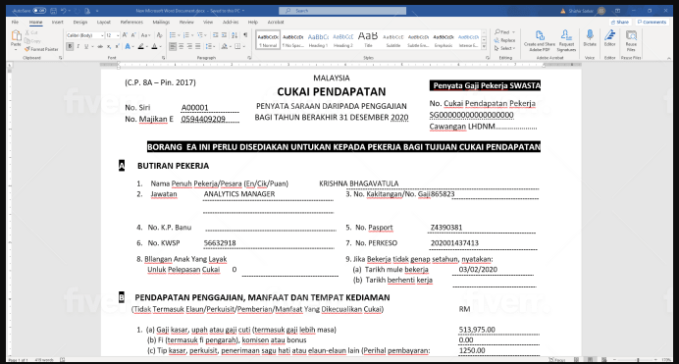
Task: Toggle Italic formatting button
Action: pos(78,46)
